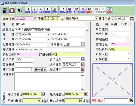Click the 借閱等級 field LEV01
The image size is (136, 106).
coord(119,44)
